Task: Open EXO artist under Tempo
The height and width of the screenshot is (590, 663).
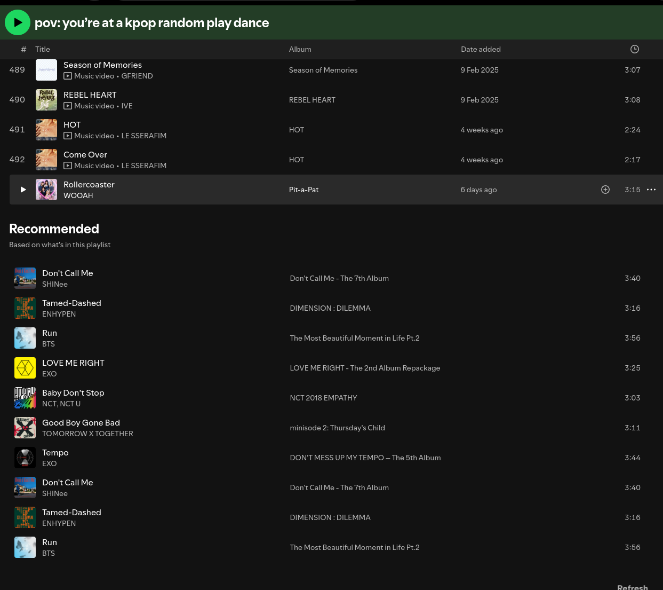Action: (49, 463)
